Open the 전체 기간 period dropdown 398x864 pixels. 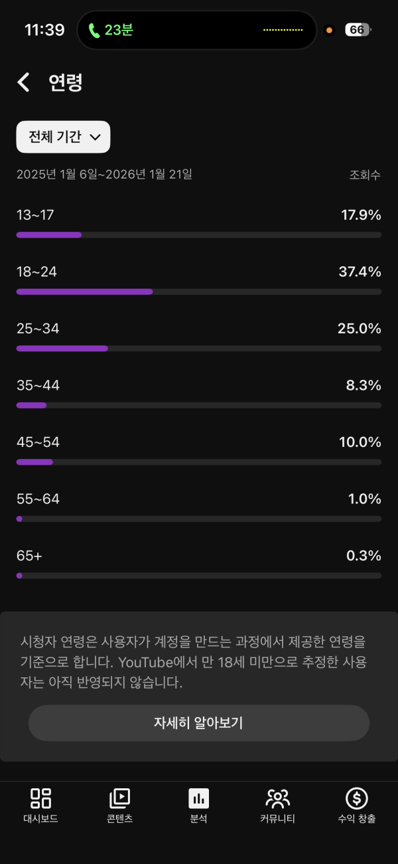point(63,137)
